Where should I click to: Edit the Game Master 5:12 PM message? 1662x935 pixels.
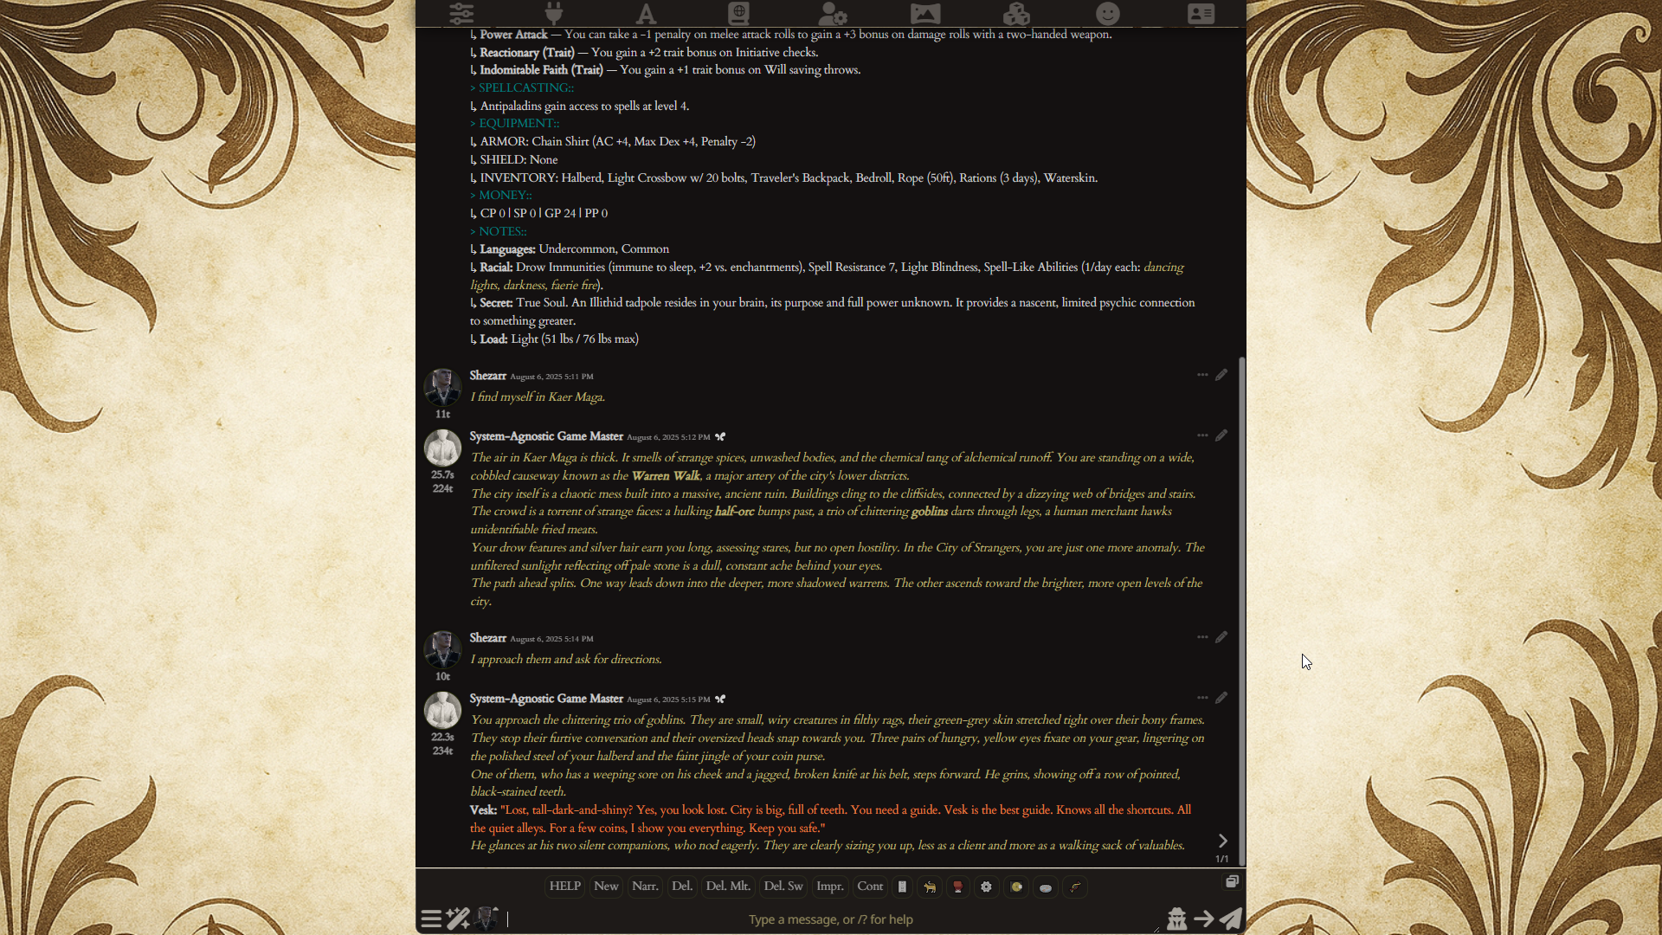pos(1221,435)
